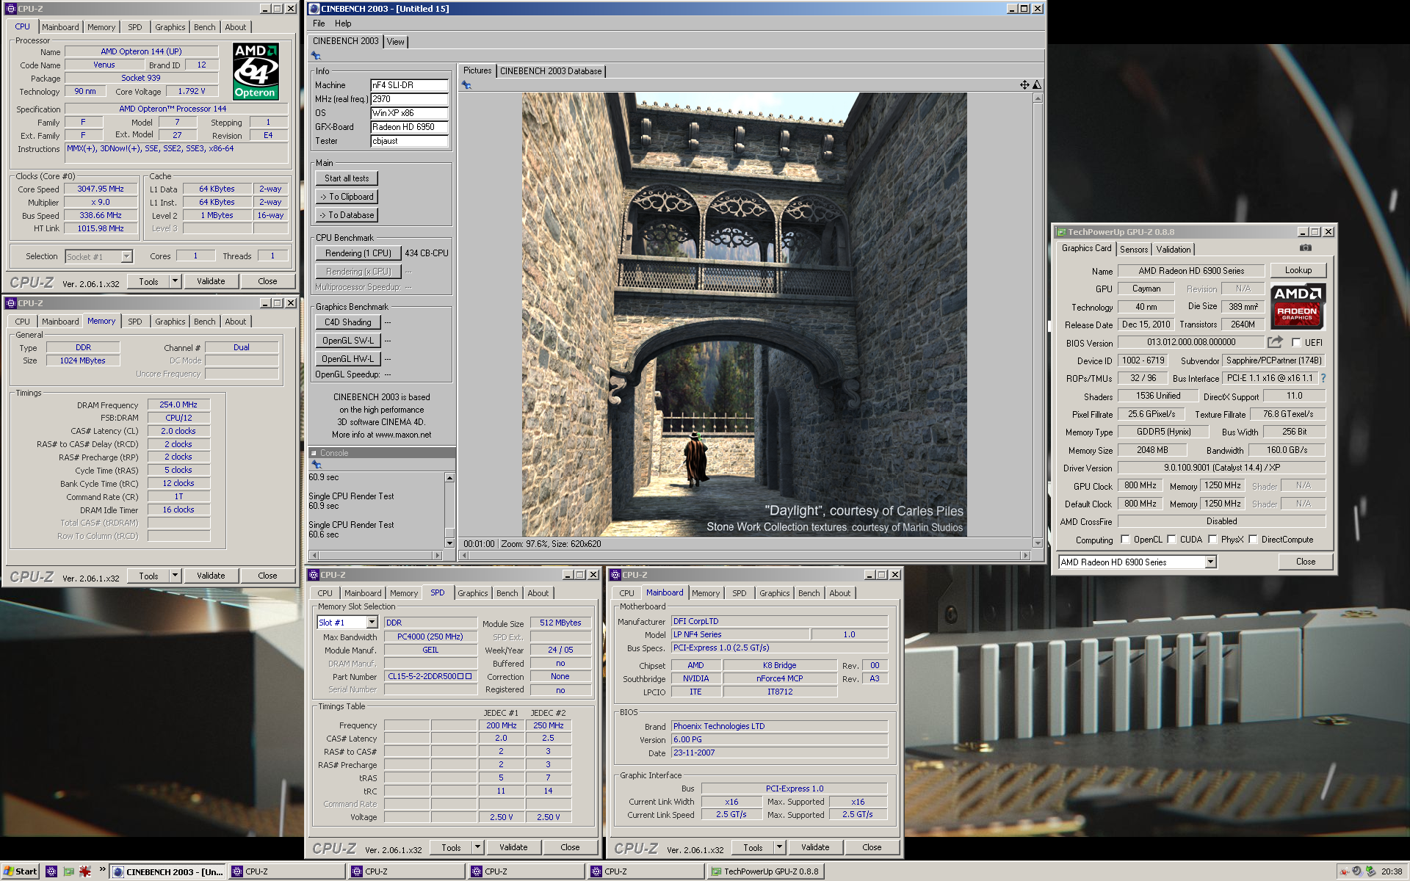Click the Rendering (1 CPU) button
Viewport: 1410px width, 881px height.
tap(358, 253)
